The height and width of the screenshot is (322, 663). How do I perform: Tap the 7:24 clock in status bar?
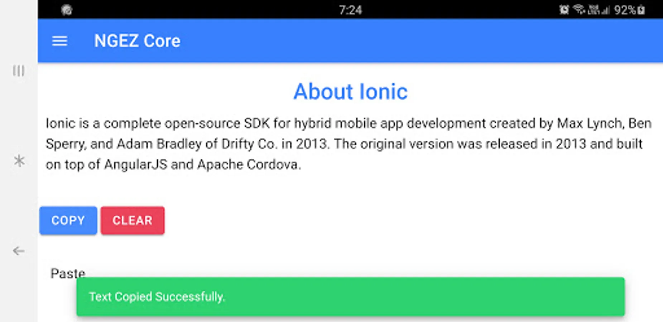pos(350,10)
